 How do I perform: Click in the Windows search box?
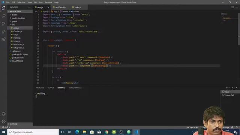33,132
